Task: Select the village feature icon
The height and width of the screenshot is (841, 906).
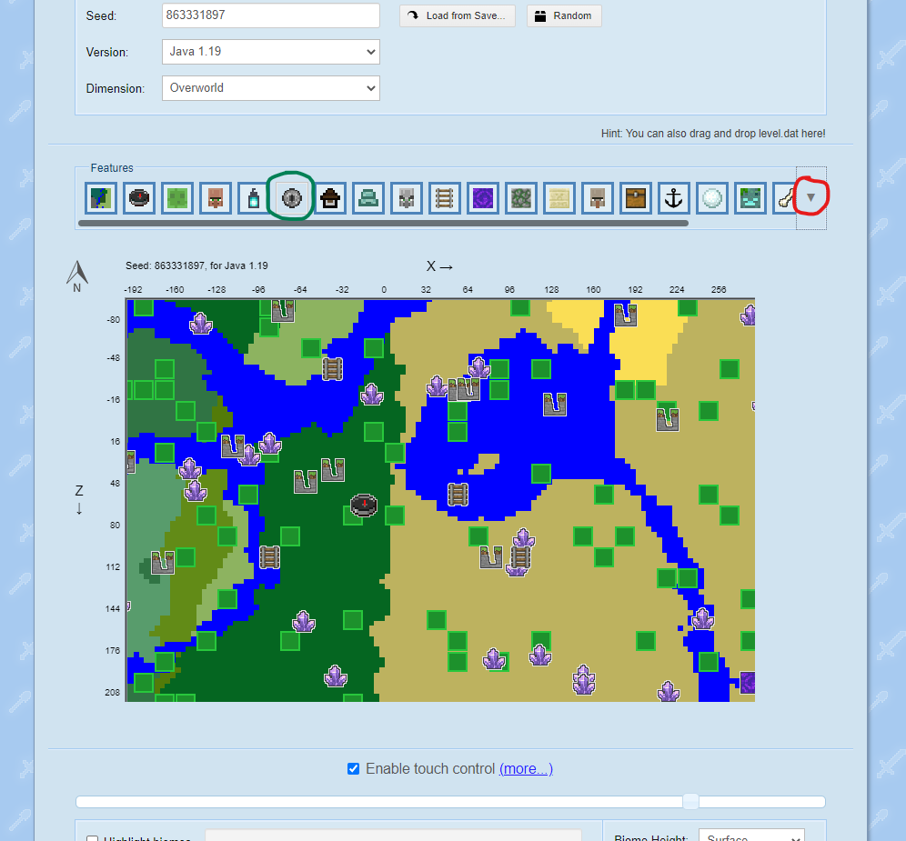Action: point(216,197)
